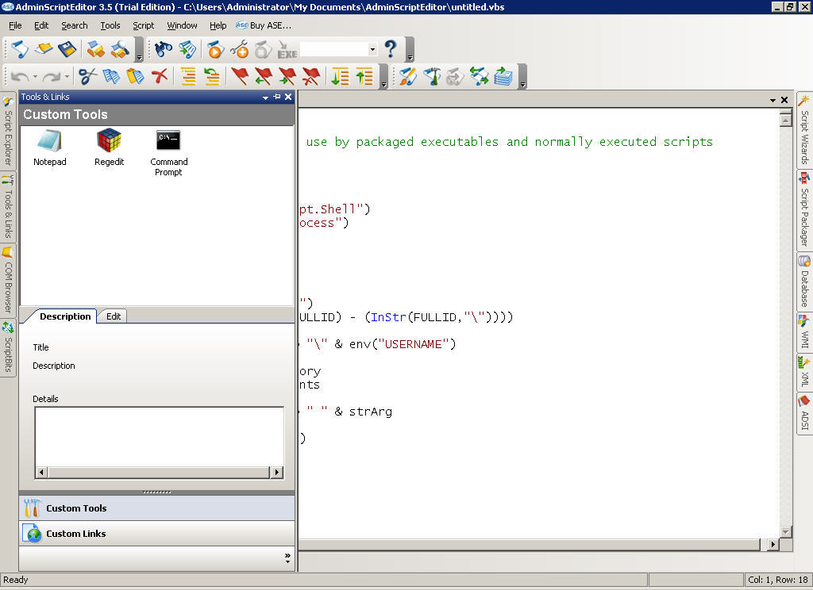Click the paintbrush script icon
Image resolution: width=813 pixels, height=590 pixels.
click(x=408, y=77)
